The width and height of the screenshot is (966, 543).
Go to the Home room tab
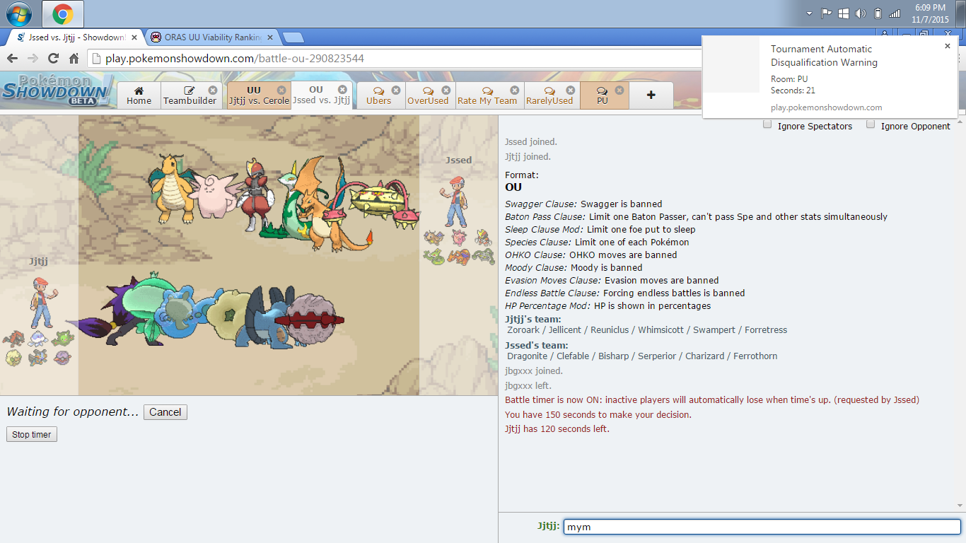(139, 95)
